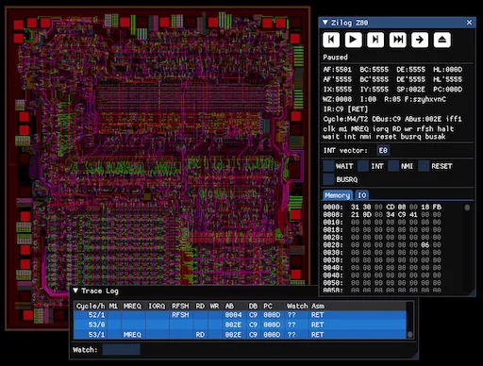
Task: Click the IX:5555 register value
Action: [x=337, y=90]
